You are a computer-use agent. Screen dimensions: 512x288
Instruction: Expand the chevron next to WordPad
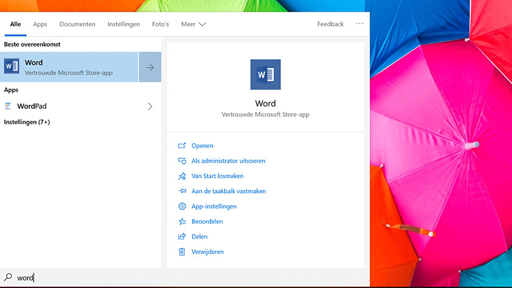click(150, 107)
